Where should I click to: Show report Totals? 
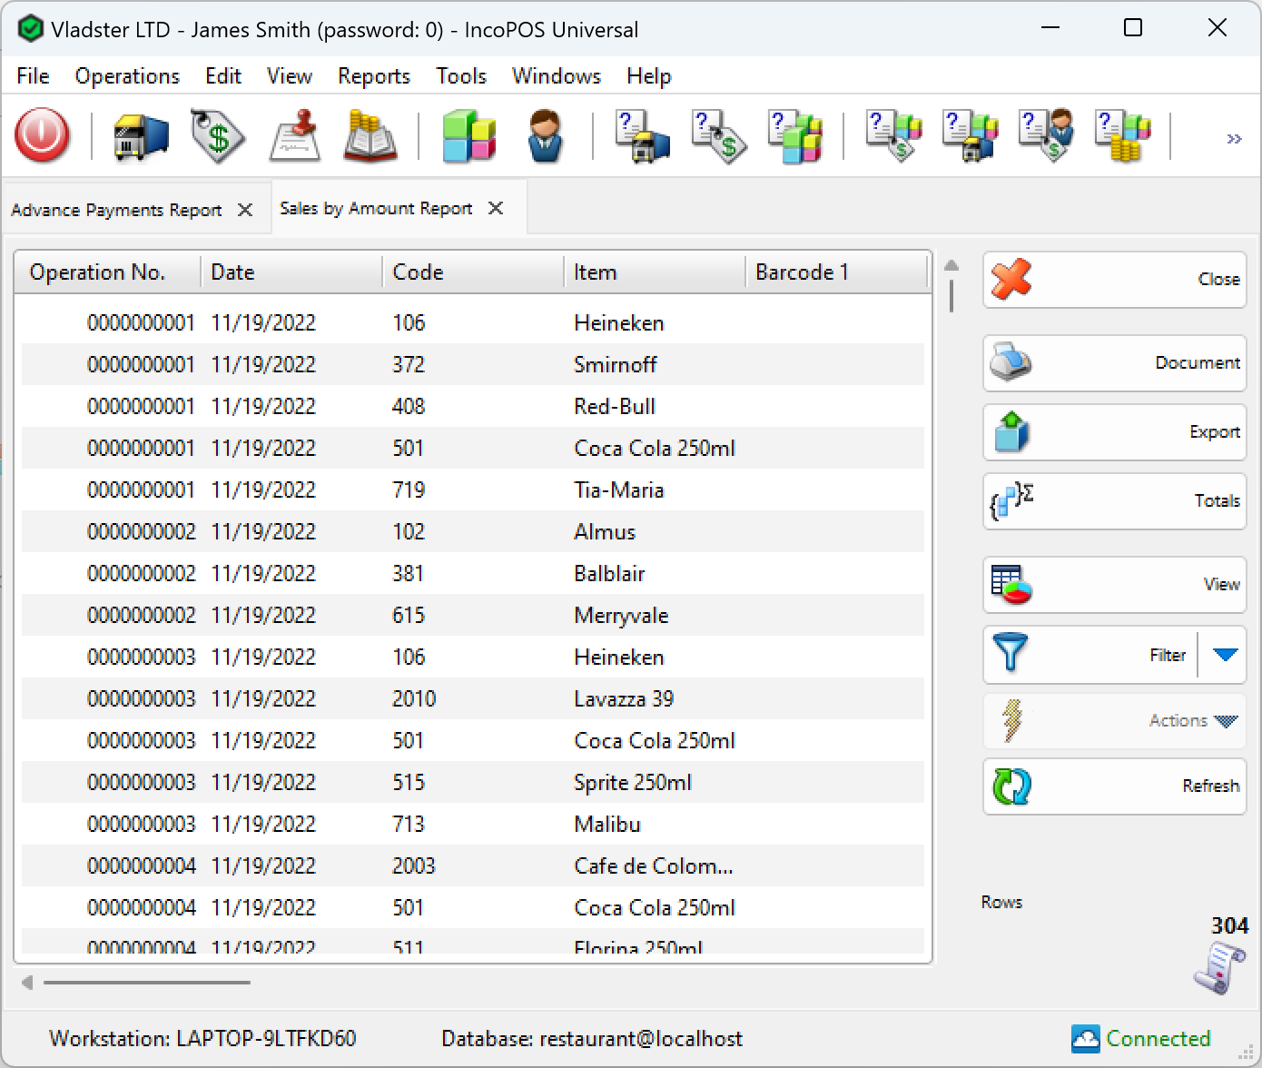point(1115,501)
